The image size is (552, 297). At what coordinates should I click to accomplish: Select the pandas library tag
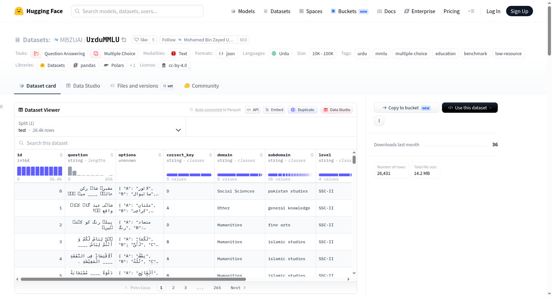tap(85, 65)
